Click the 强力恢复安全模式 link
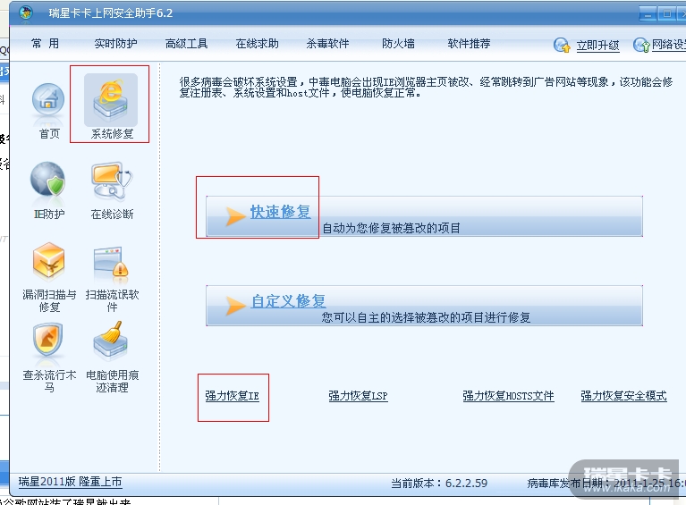 click(x=624, y=396)
